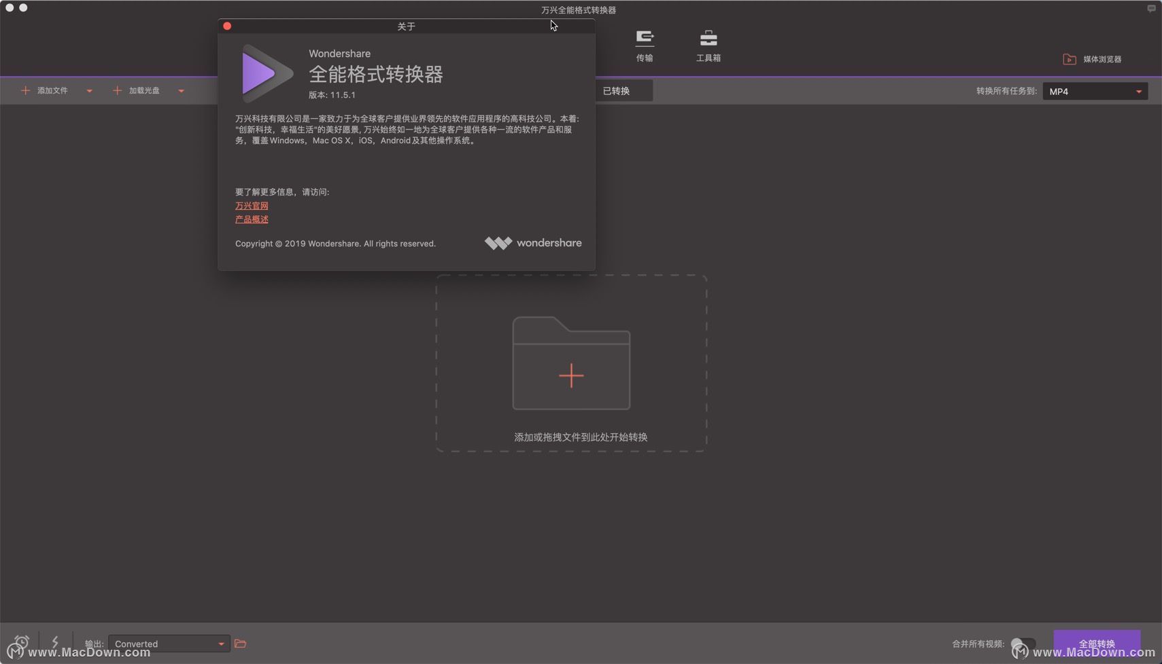Close the About (关于) dialog
Image resolution: width=1162 pixels, height=664 pixels.
point(227,26)
